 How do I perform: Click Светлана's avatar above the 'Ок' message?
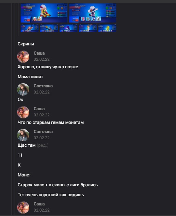coord(23,89)
